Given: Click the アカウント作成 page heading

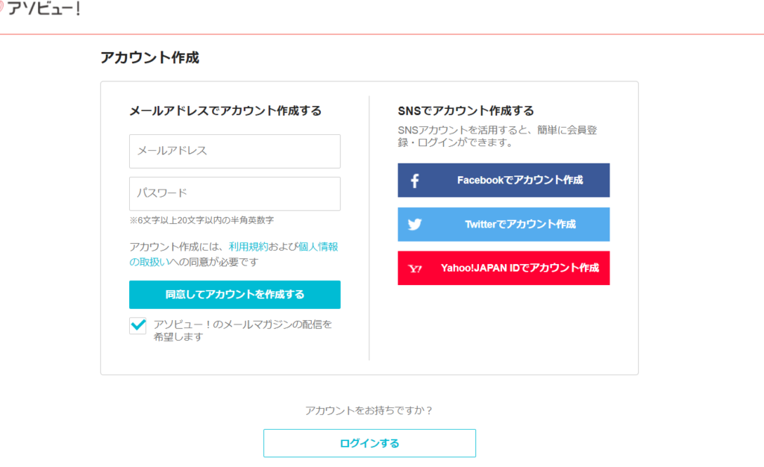Looking at the screenshot, I should coord(149,57).
